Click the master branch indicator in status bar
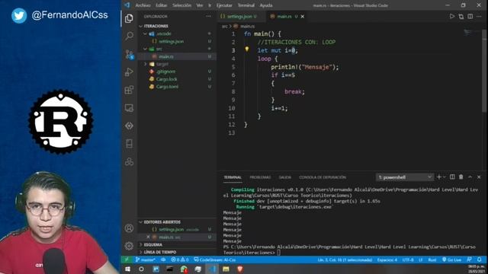This screenshot has height=274, width=488. click(x=145, y=260)
